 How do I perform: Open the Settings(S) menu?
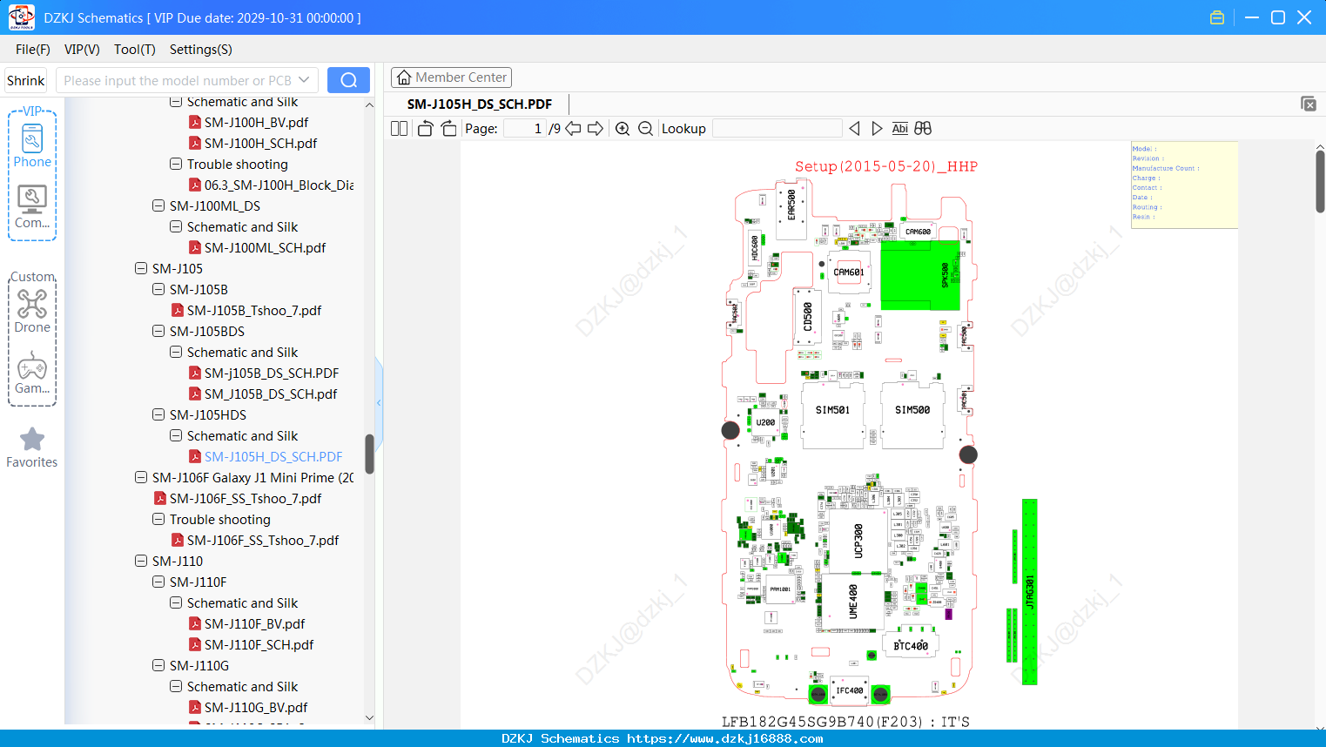click(201, 50)
